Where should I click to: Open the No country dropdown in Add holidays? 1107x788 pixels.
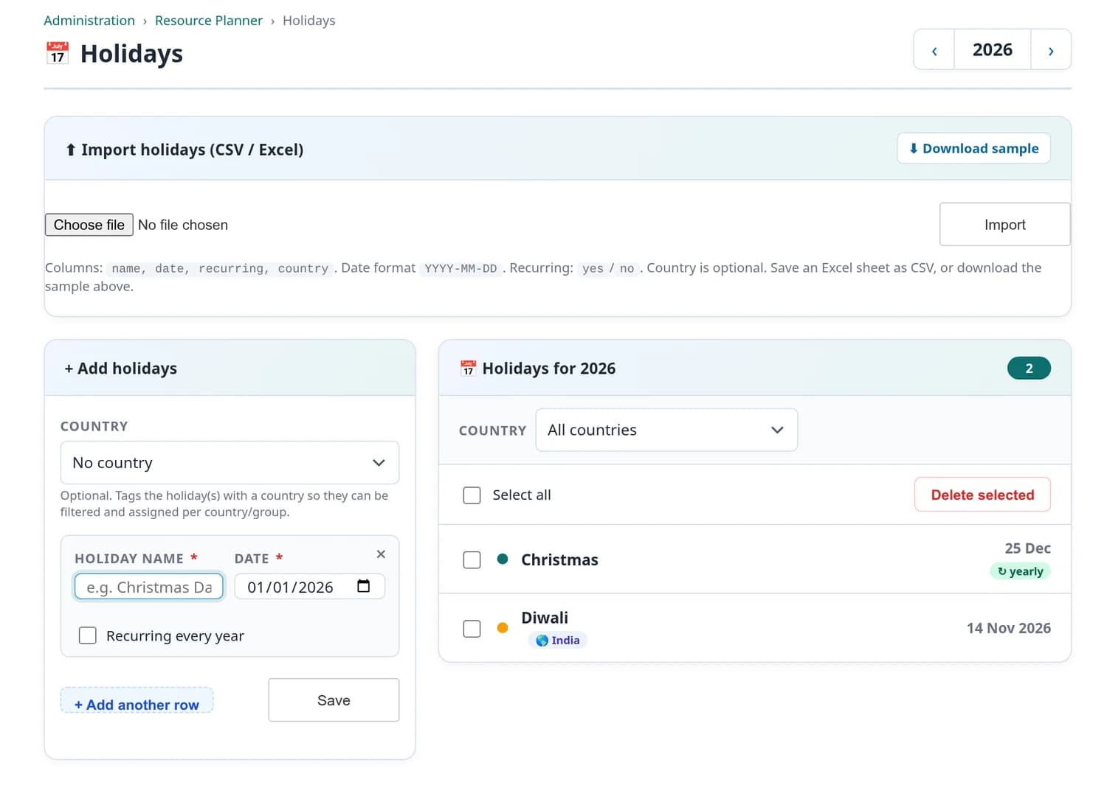[230, 463]
